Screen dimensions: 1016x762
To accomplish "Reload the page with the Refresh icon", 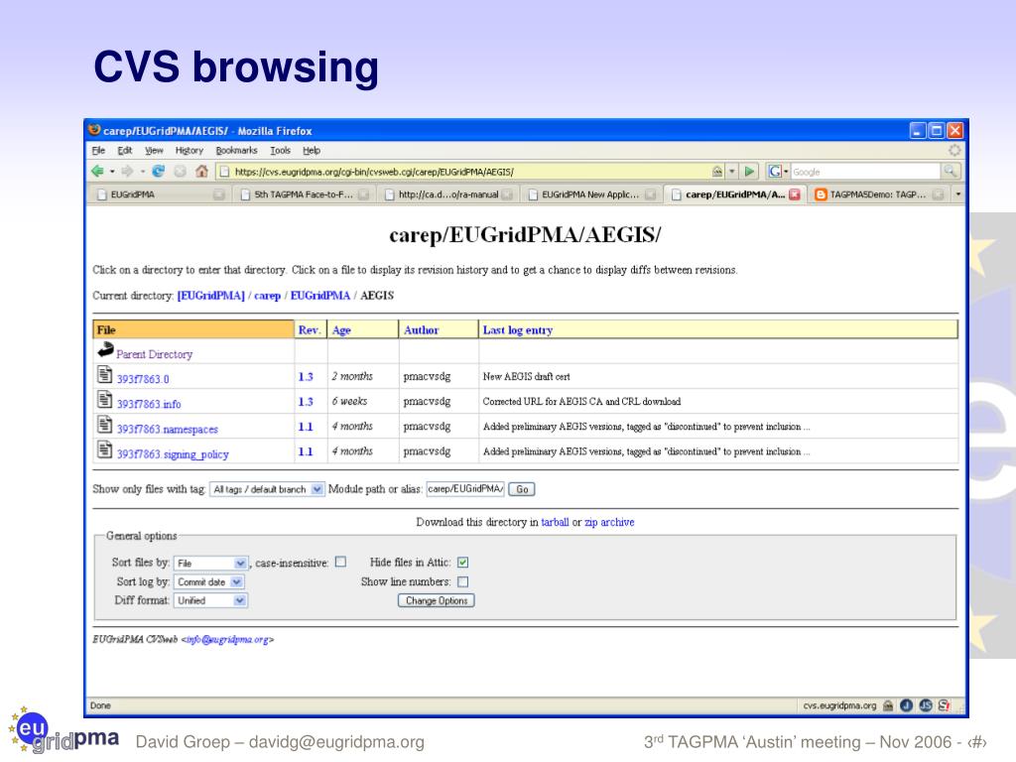I will click(158, 172).
